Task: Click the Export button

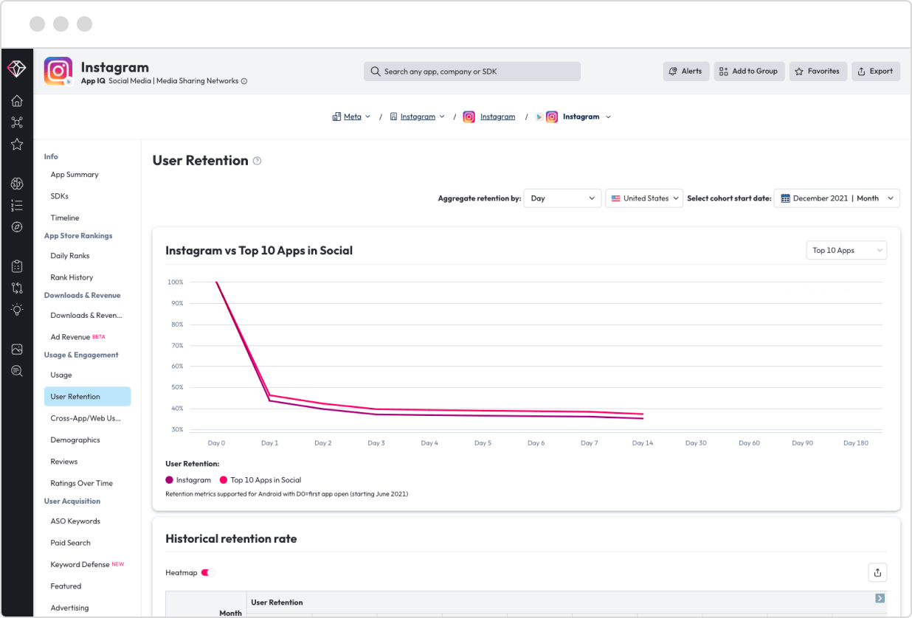Action: point(876,72)
